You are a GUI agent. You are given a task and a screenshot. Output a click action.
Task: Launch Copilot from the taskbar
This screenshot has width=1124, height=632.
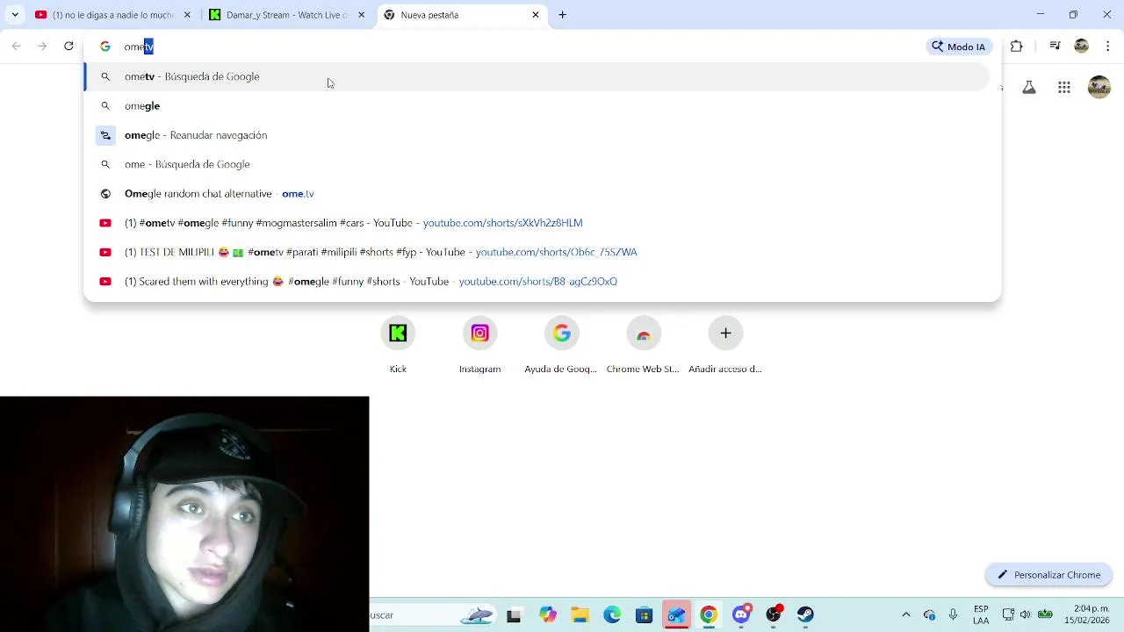click(x=548, y=615)
